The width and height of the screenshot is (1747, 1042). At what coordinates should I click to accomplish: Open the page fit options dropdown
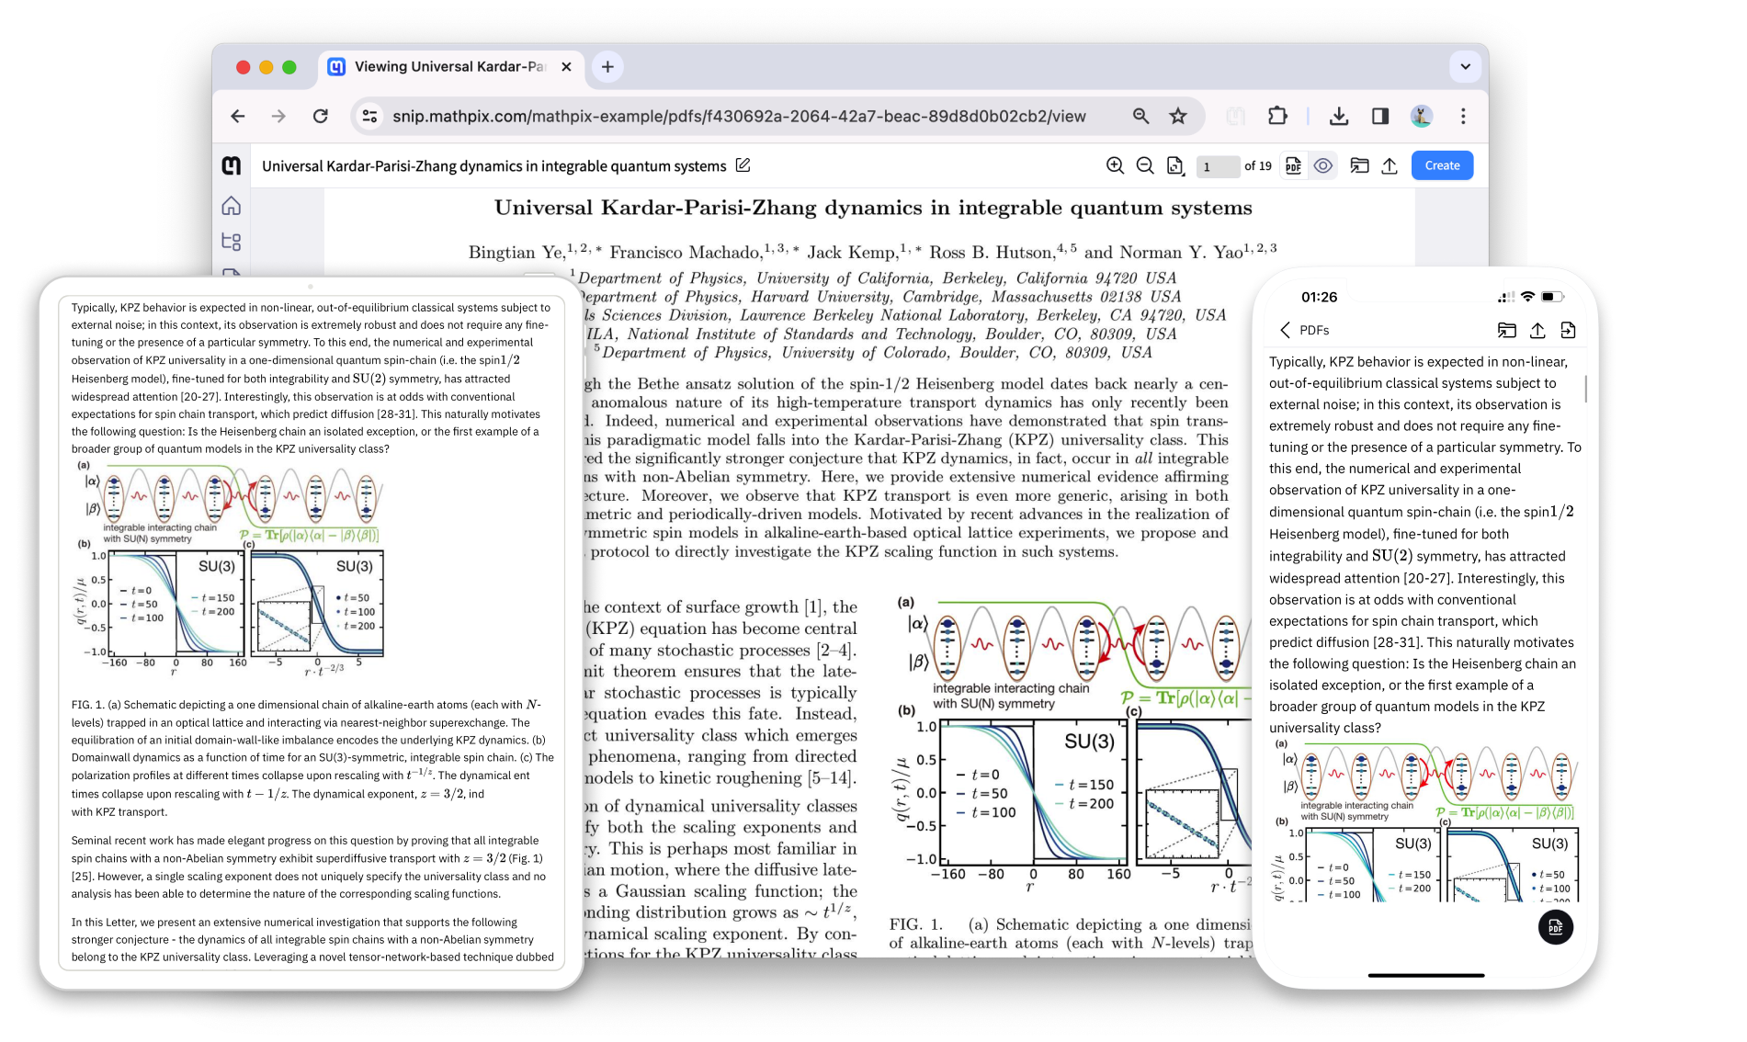1175,165
